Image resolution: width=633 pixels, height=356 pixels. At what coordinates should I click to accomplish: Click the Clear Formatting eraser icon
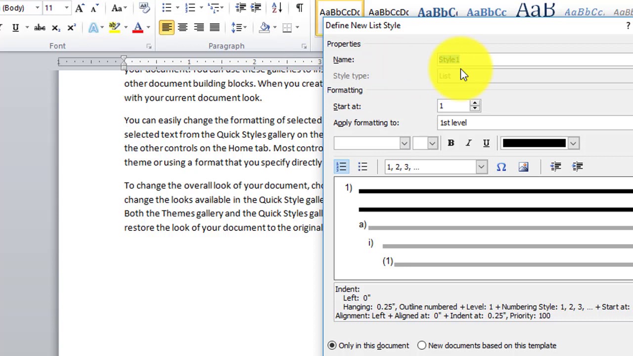pos(144,7)
